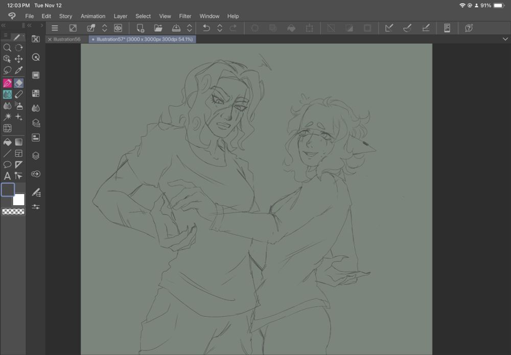Click the Open file folder icon

158,28
